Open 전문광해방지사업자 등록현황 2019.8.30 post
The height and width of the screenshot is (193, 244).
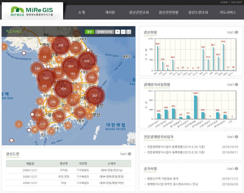pyautogui.click(x=176, y=152)
